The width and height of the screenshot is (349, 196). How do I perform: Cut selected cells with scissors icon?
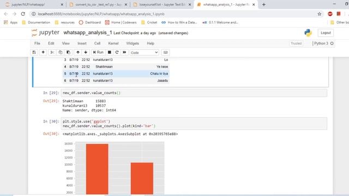(x=52, y=52)
